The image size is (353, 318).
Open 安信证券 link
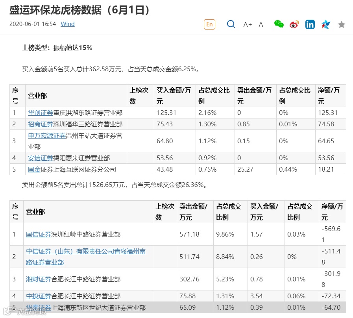[x=41, y=158]
